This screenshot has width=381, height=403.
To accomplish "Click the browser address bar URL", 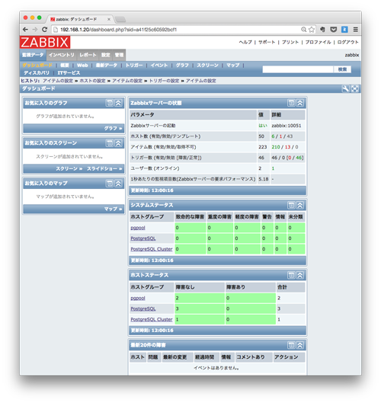I will pos(119,30).
